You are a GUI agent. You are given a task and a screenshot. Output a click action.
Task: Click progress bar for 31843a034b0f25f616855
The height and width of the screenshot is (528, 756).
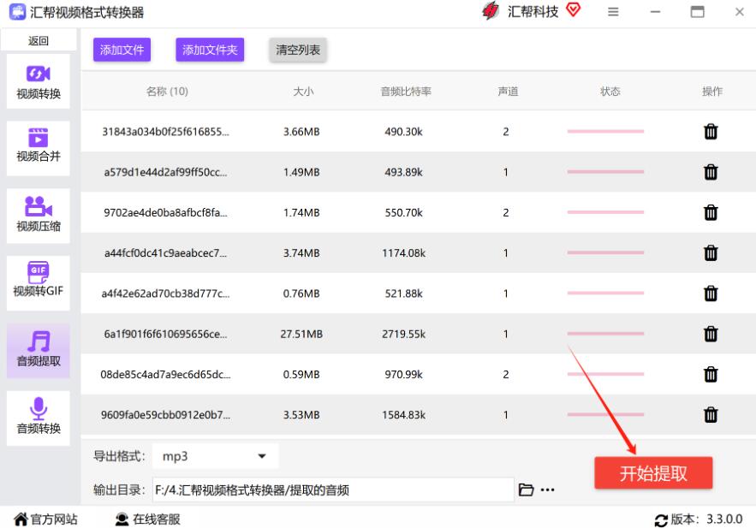point(605,131)
